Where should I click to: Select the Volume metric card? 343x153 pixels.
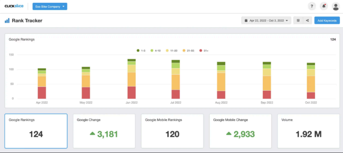308,131
